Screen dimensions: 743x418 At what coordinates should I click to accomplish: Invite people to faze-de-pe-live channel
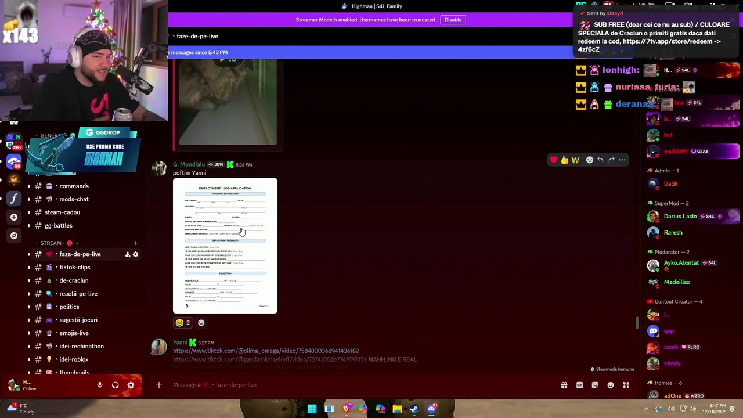[x=127, y=254]
